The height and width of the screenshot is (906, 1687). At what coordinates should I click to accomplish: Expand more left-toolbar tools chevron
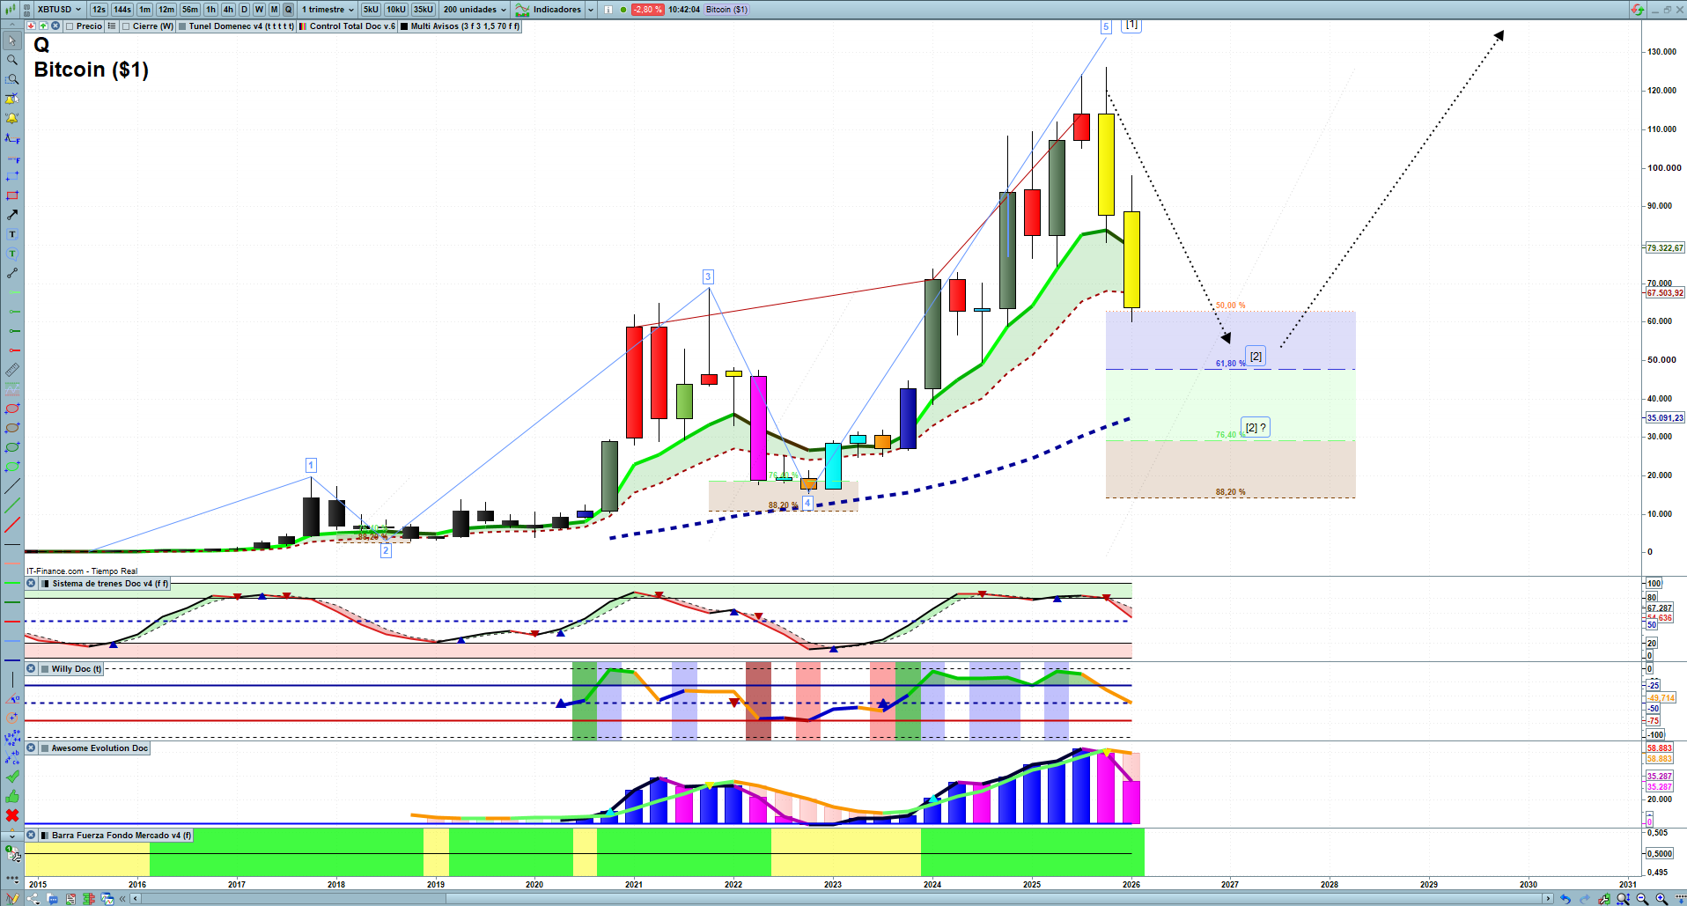[x=12, y=836]
